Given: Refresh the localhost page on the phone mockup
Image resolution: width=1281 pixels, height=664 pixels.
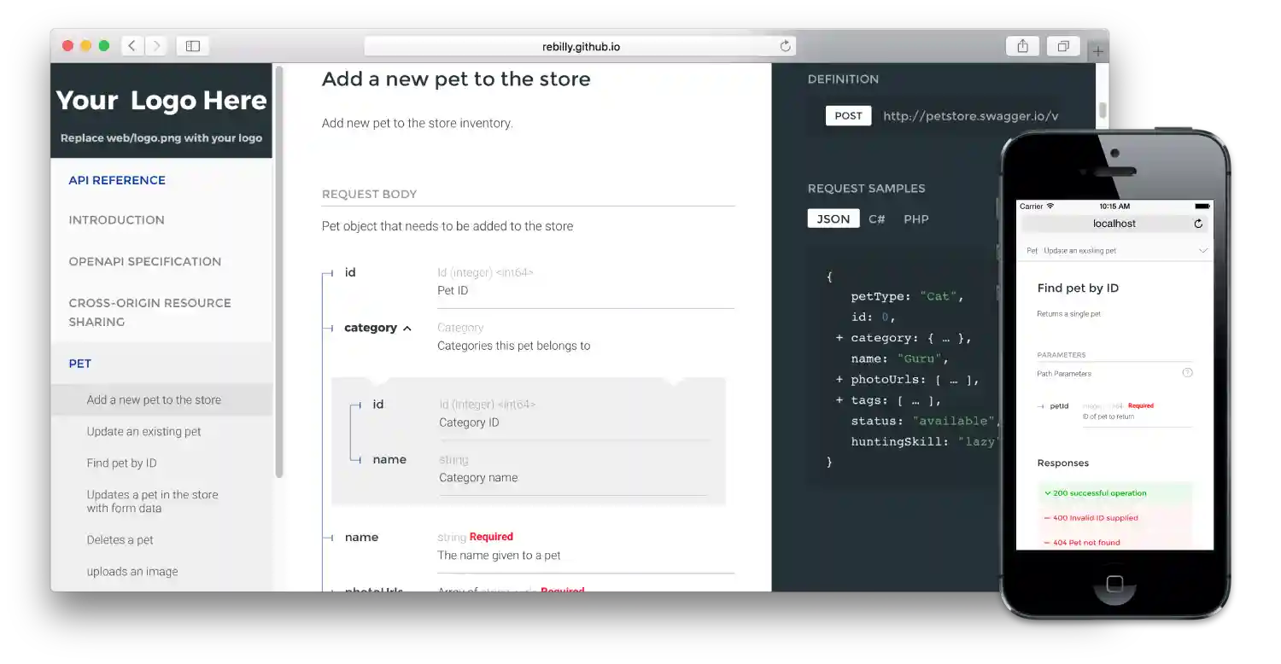Looking at the screenshot, I should coord(1199,223).
